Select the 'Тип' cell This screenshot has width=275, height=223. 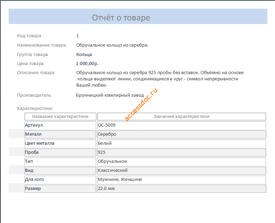[60, 161]
